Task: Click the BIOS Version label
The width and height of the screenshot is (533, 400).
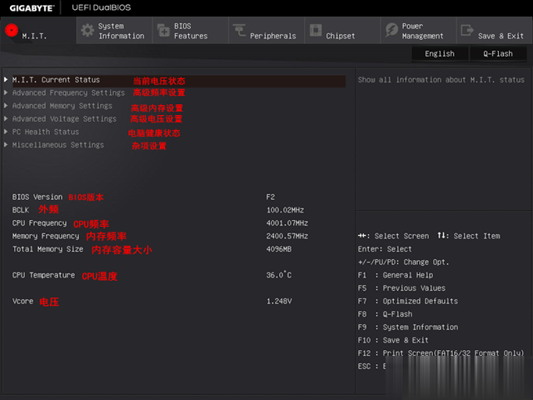Action: (37, 197)
